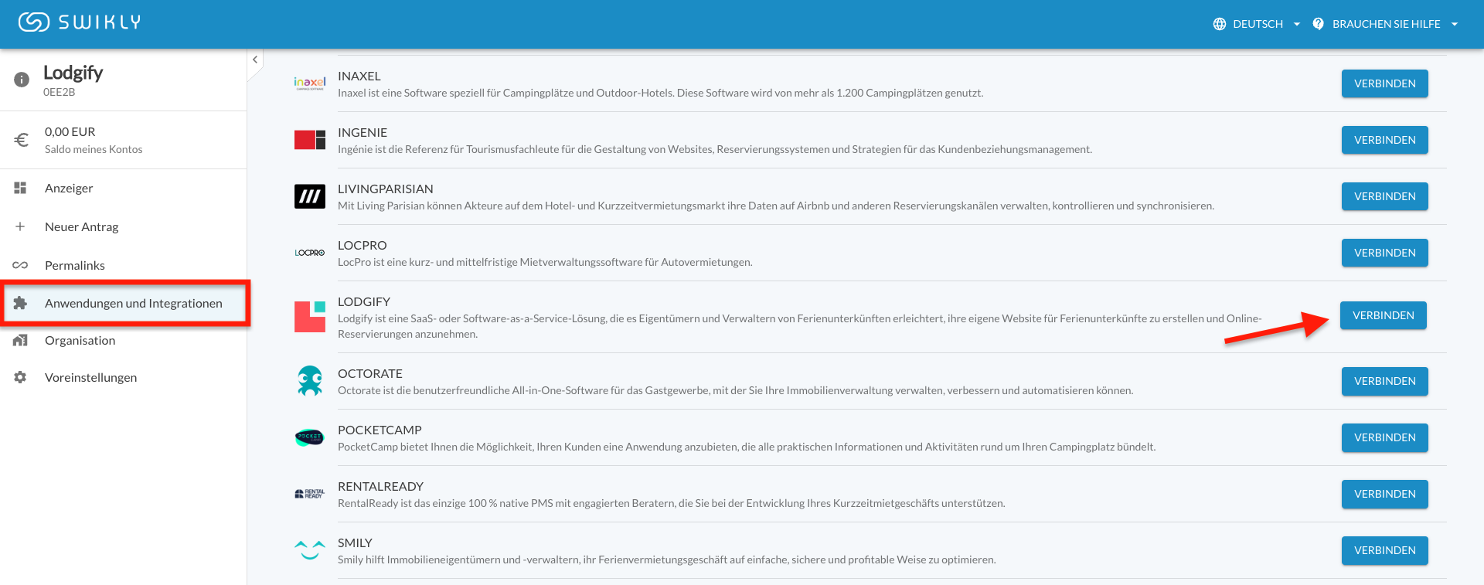Click the Saldo meines Kontos label
This screenshot has width=1484, height=585.
point(94,149)
